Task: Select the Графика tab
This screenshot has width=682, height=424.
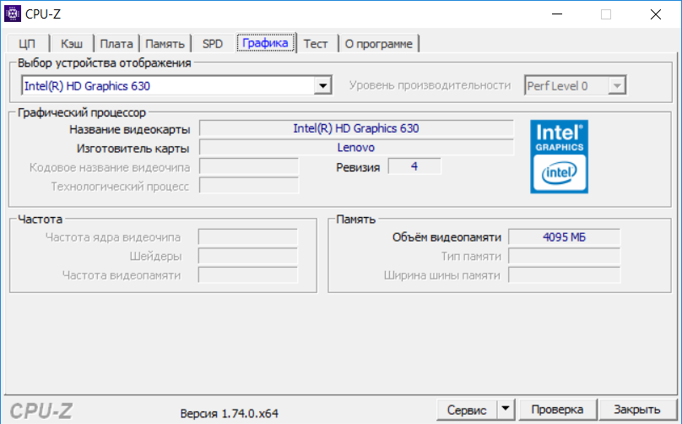Action: [x=265, y=43]
